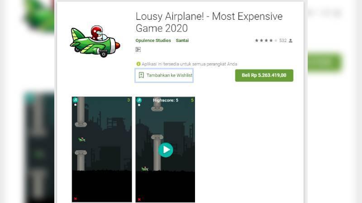Click the red X in first screenshot
The height and width of the screenshot is (203, 362).
[76, 198]
